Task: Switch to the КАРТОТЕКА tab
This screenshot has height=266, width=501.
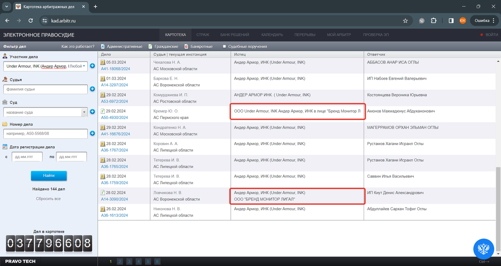Action: [175, 35]
